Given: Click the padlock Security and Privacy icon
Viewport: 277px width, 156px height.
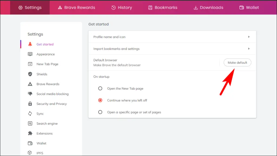Looking at the screenshot, I should point(30,104).
